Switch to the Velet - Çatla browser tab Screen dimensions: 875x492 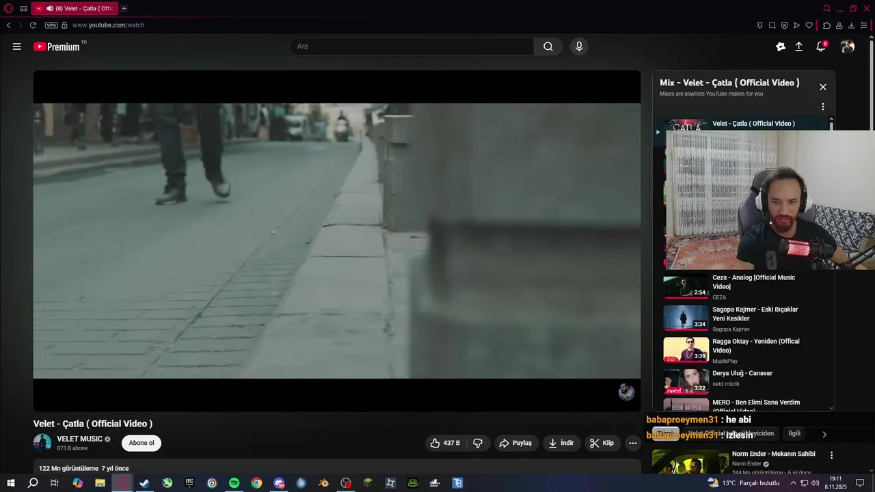(x=75, y=8)
